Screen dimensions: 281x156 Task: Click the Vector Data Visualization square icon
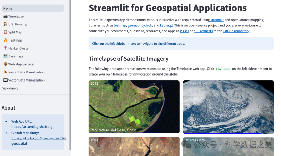[x=5, y=80]
